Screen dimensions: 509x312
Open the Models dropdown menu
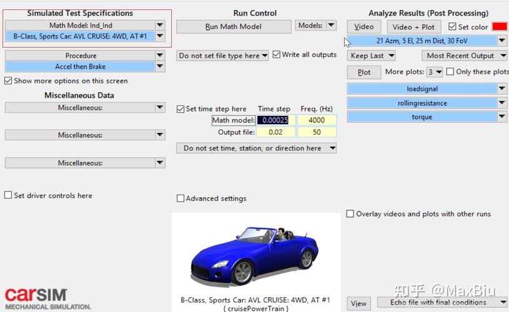315,26
